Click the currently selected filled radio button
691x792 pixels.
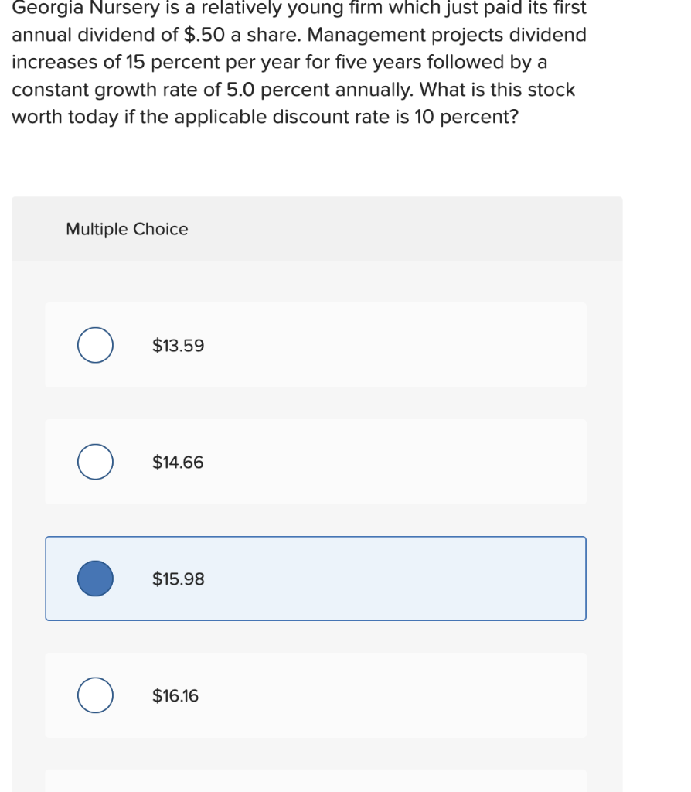click(94, 578)
